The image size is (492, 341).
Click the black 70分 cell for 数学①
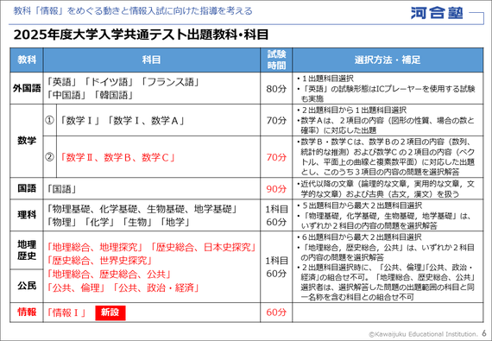[x=276, y=120]
